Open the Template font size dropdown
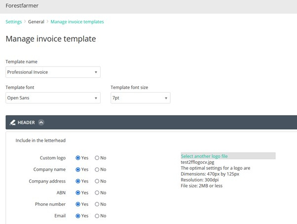297x224 pixels. coord(140,98)
